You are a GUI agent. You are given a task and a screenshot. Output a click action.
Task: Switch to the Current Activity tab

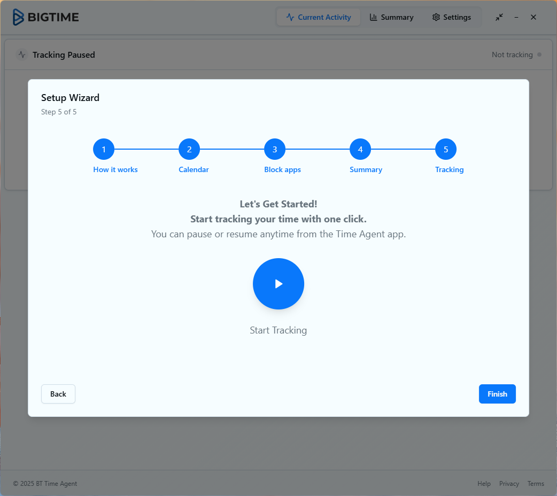coord(319,17)
